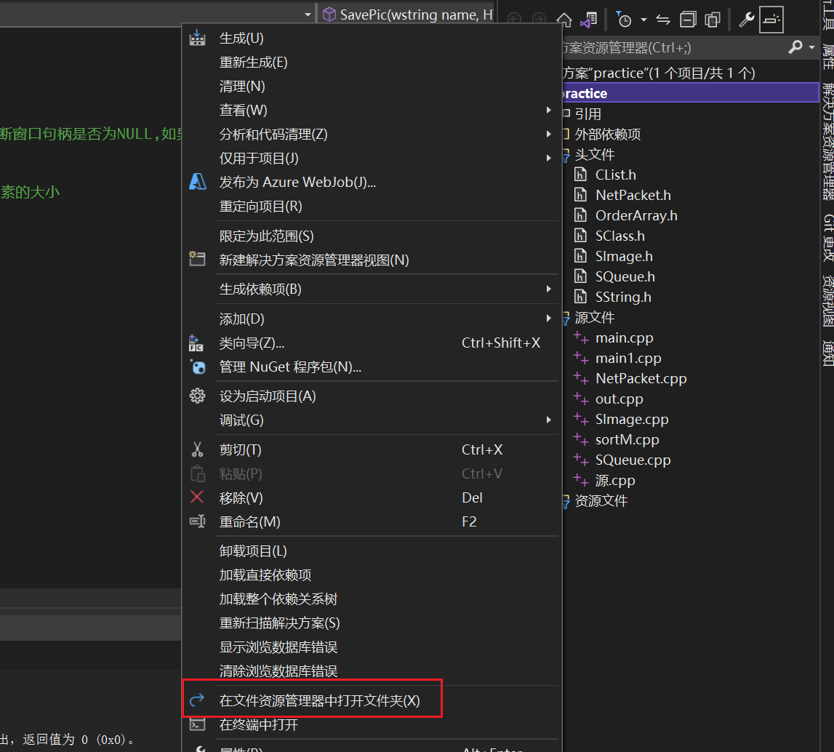Click the C++ file icon of main.cpp
Image resolution: width=834 pixels, height=752 pixels.
click(x=581, y=337)
